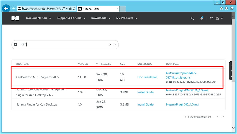Expand the My Products menu

point(127,18)
